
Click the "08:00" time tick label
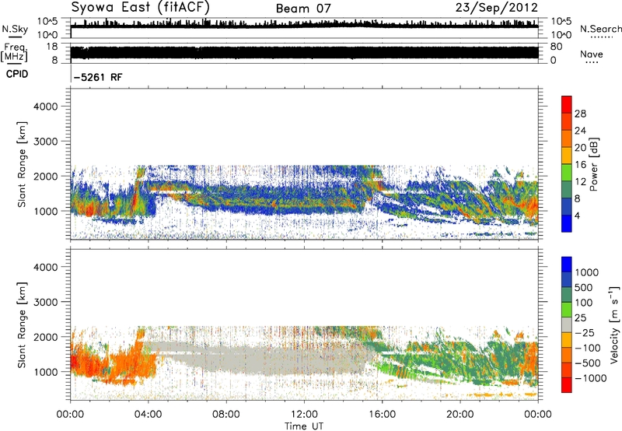tap(226, 415)
